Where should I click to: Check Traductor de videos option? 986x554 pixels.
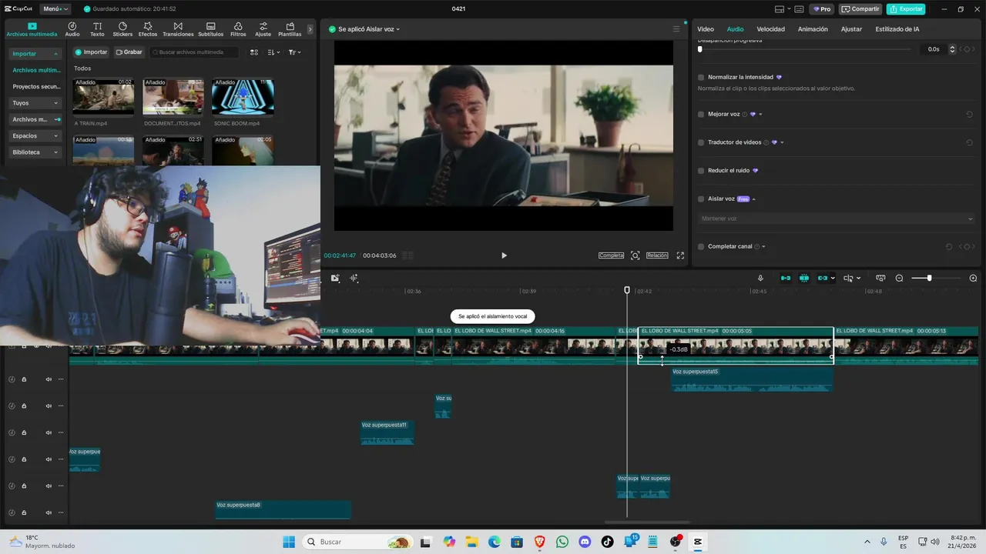[x=701, y=142]
